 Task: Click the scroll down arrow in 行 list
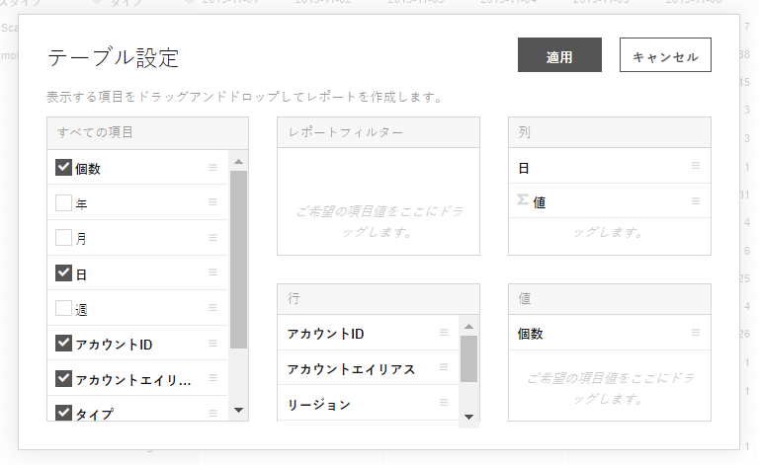click(469, 417)
